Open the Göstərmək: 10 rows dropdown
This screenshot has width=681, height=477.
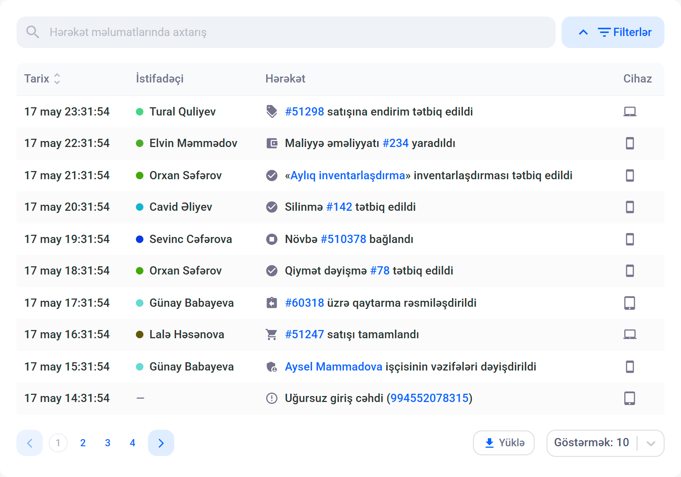606,443
